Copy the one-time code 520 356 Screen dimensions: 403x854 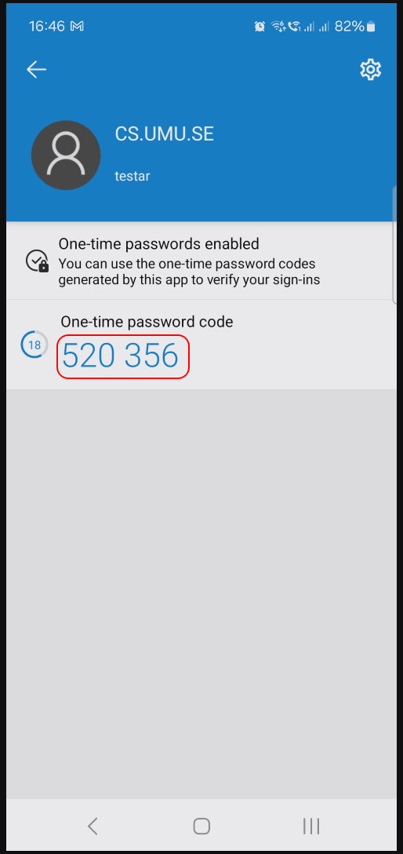click(x=120, y=356)
